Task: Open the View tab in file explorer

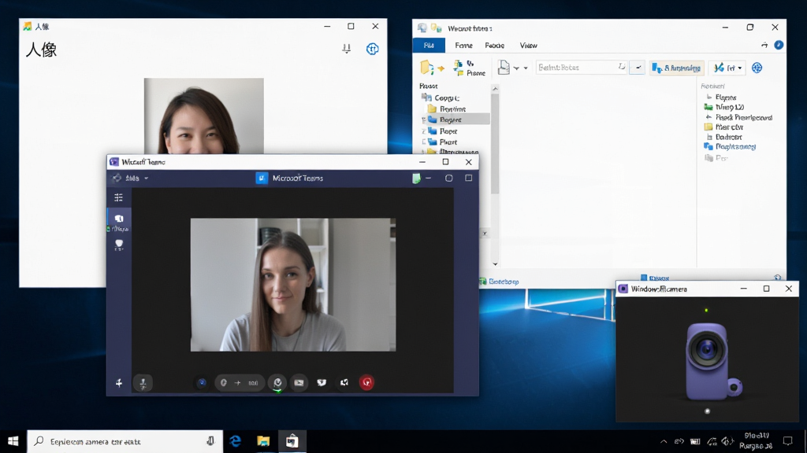Action: point(528,45)
